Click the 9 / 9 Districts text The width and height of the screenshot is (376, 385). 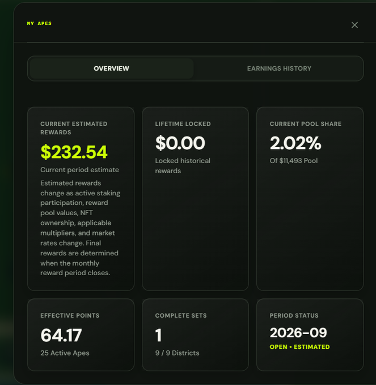coord(177,353)
